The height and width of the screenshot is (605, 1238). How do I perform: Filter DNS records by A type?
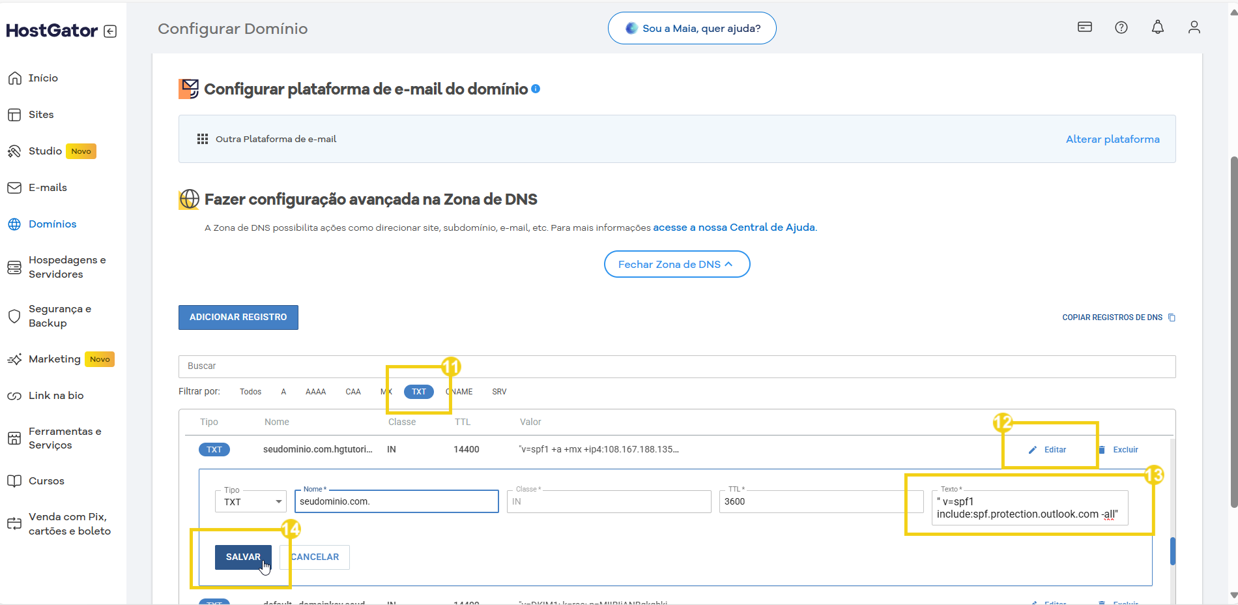[283, 392]
